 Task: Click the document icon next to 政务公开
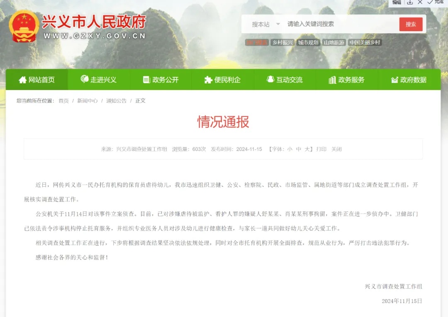146,80
